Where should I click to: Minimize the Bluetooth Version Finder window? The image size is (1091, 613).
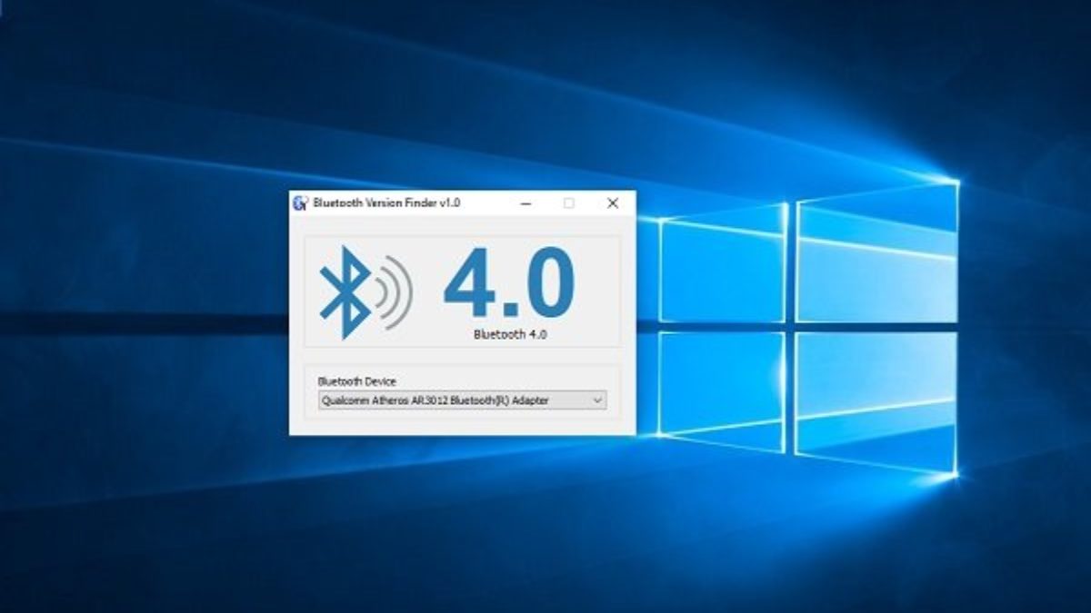click(x=525, y=203)
